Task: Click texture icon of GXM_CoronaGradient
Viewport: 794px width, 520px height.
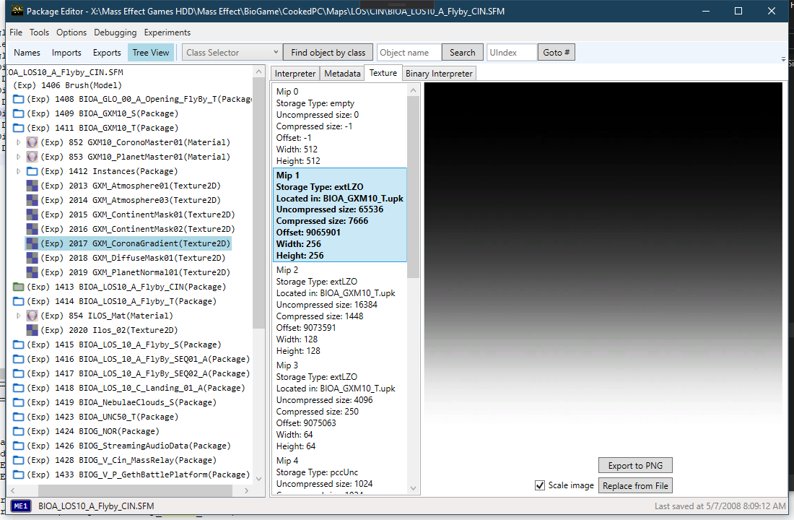Action: pyautogui.click(x=32, y=244)
